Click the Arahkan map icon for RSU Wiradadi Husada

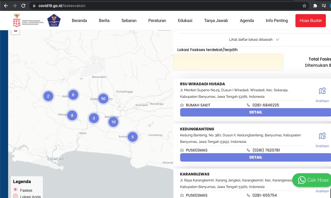(x=322, y=91)
